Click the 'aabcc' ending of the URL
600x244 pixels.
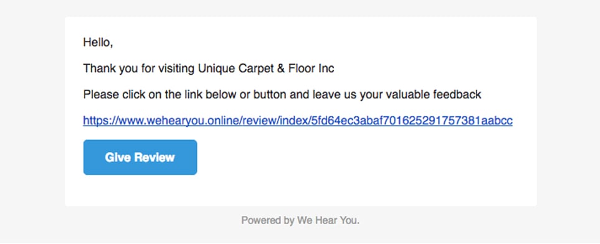[x=497, y=121]
